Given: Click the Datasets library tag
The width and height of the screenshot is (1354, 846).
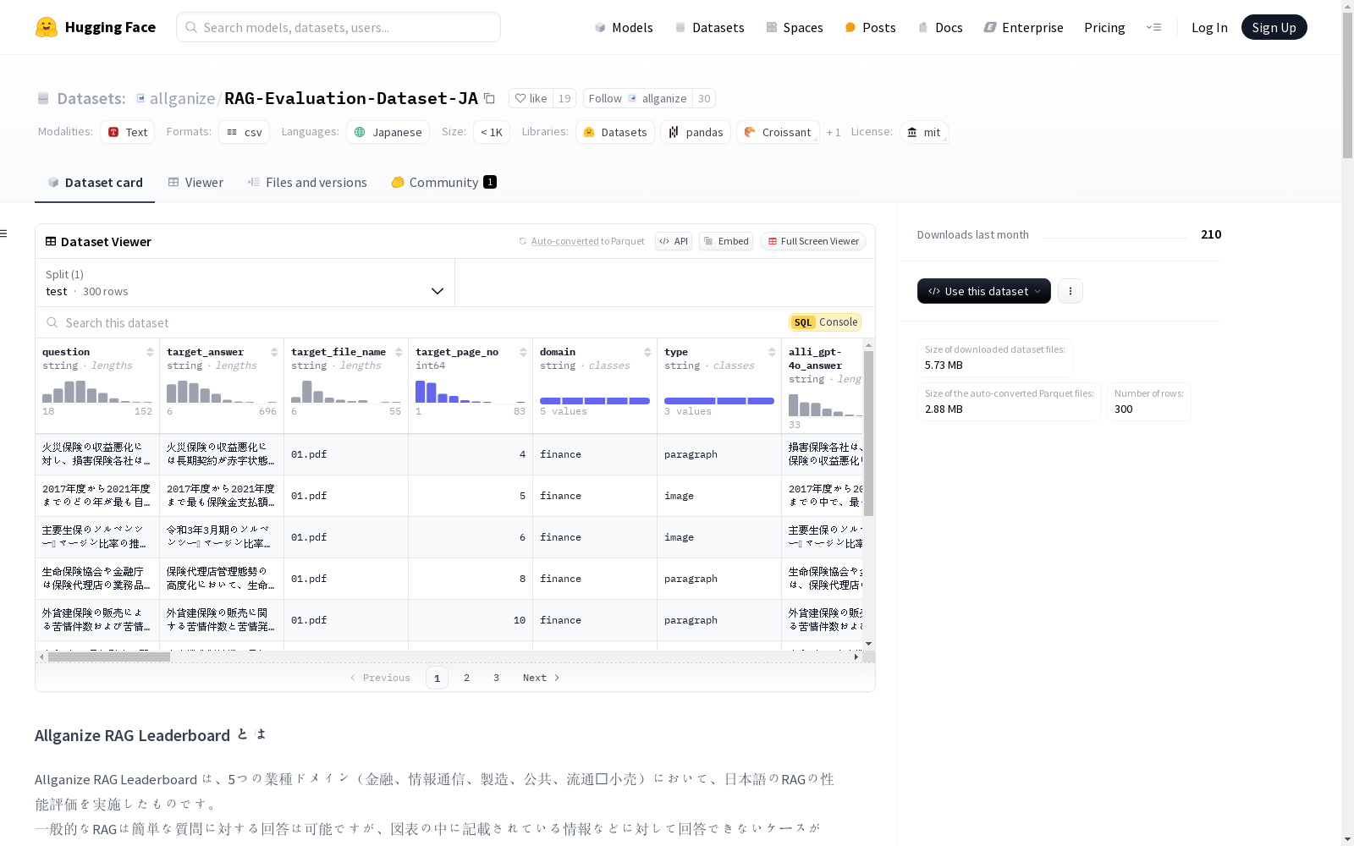Looking at the screenshot, I should click(x=615, y=132).
